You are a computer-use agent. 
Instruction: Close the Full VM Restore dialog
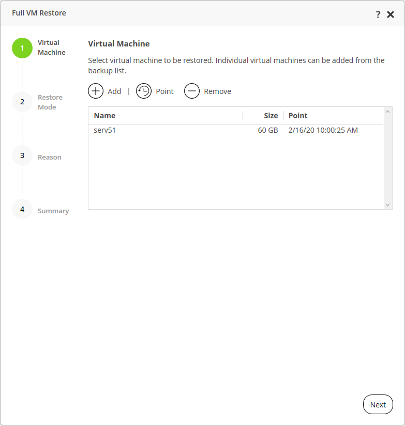tap(391, 14)
